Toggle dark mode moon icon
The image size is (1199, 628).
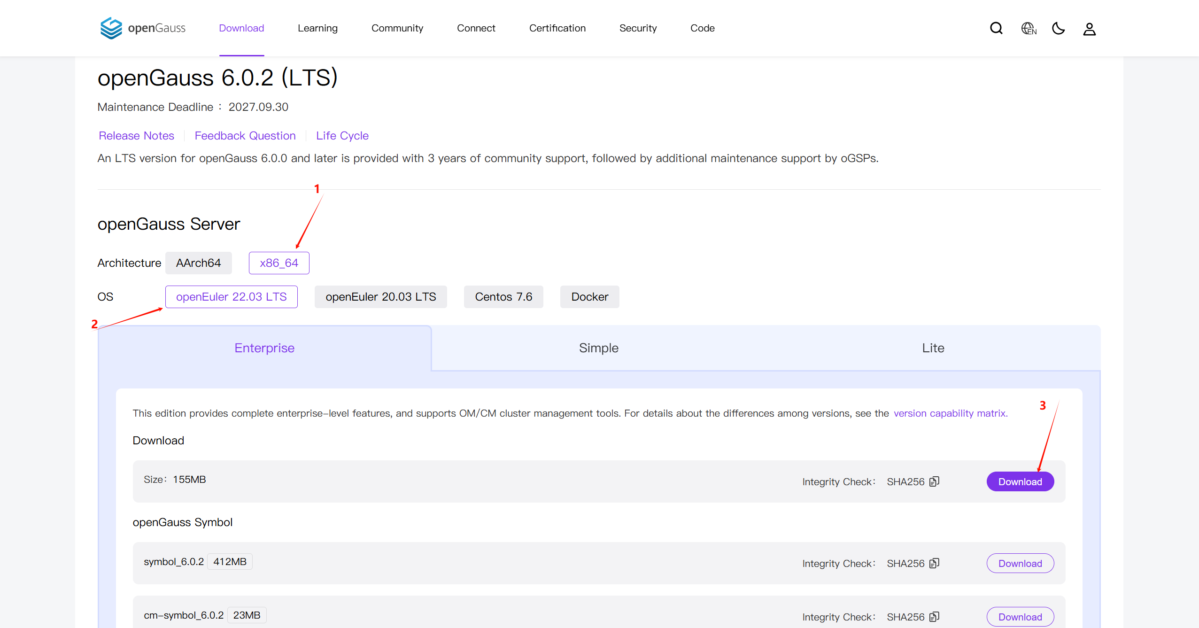tap(1059, 29)
